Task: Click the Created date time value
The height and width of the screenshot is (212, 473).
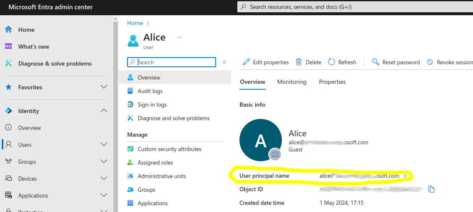Action: (x=342, y=203)
